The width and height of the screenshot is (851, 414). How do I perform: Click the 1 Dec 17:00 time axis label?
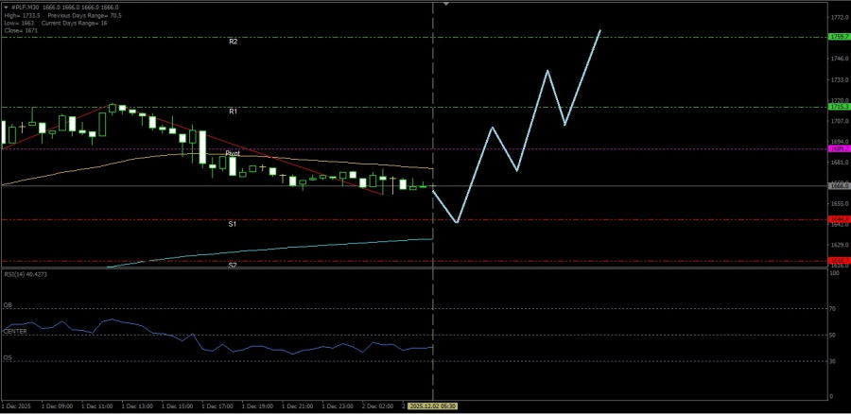(x=219, y=405)
